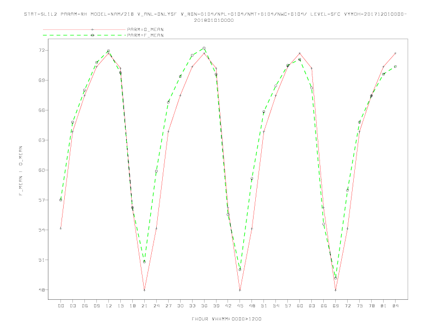Click the x-axis tick label 39

pyautogui.click(x=216, y=306)
